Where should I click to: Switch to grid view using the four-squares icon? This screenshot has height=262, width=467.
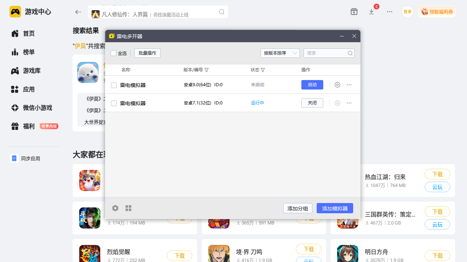[128, 208]
